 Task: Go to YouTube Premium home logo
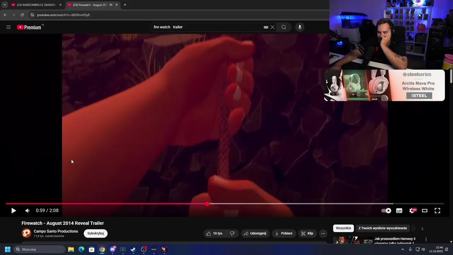(30, 27)
